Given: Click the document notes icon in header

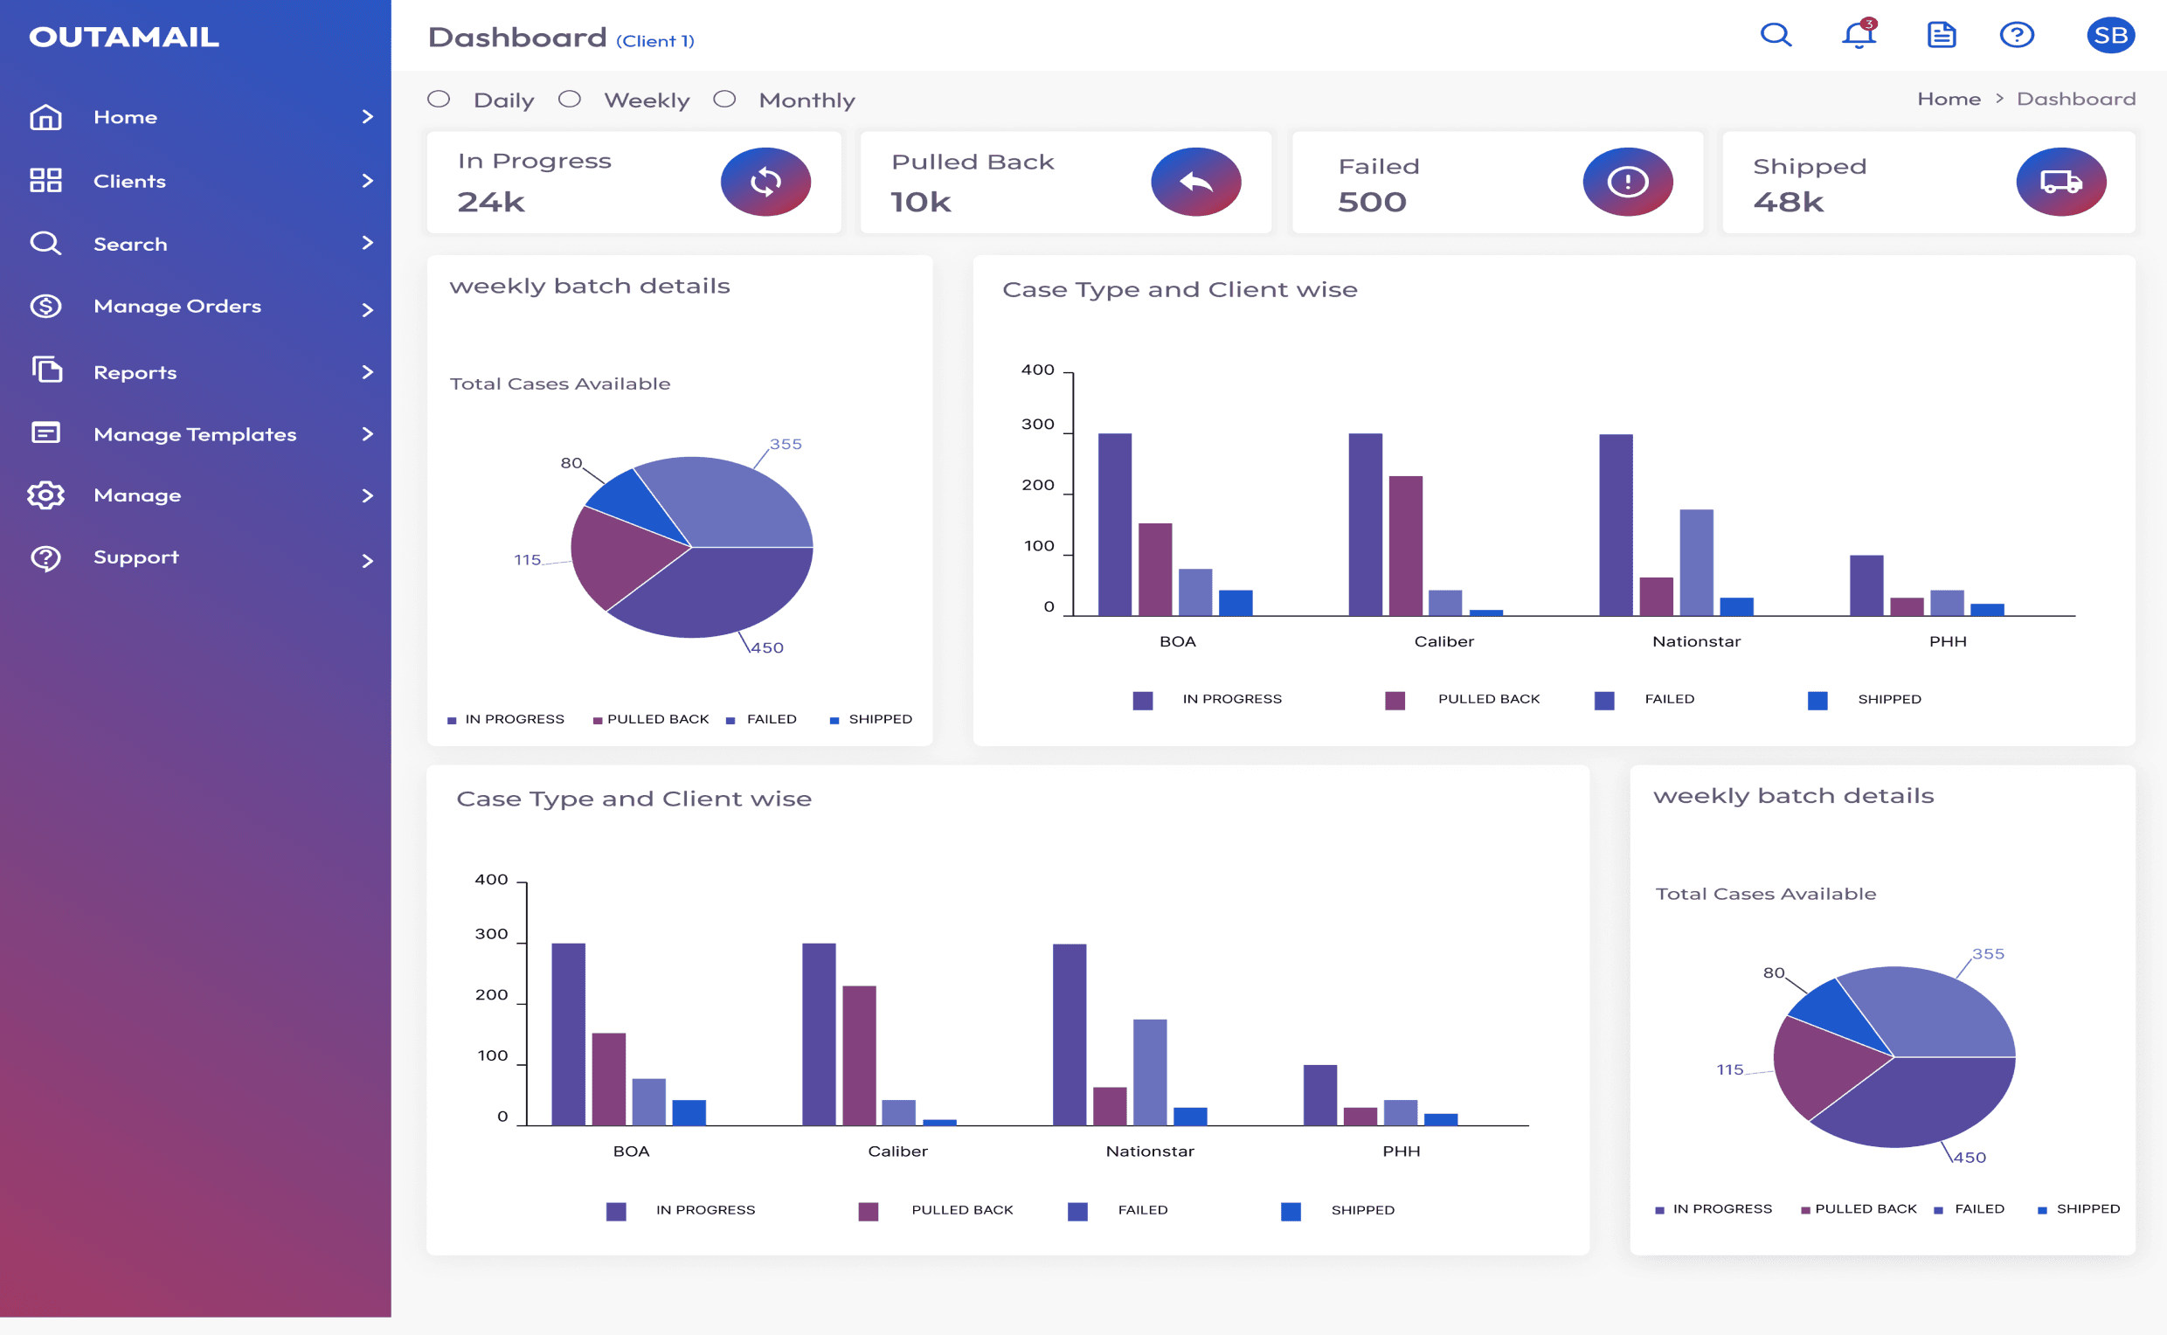Looking at the screenshot, I should pyautogui.click(x=1941, y=35).
